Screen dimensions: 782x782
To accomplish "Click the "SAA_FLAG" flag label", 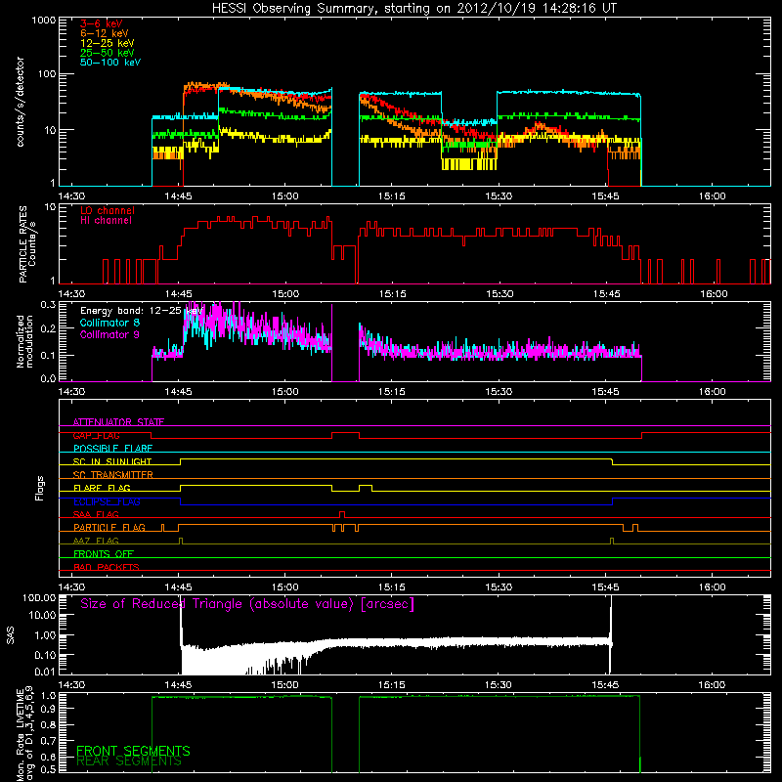I will pos(96,514).
